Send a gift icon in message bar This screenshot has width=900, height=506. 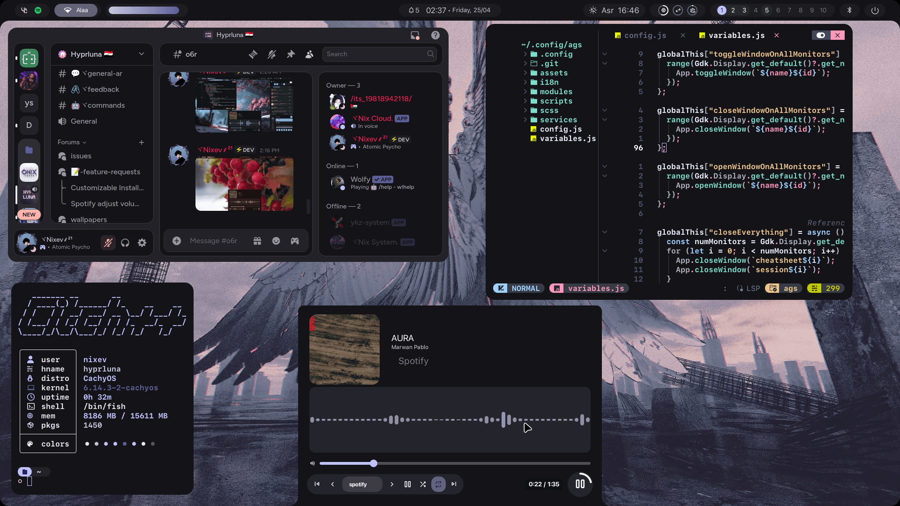[257, 241]
